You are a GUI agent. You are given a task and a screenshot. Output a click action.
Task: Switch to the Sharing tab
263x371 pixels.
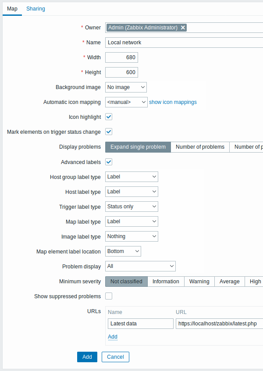coord(36,8)
